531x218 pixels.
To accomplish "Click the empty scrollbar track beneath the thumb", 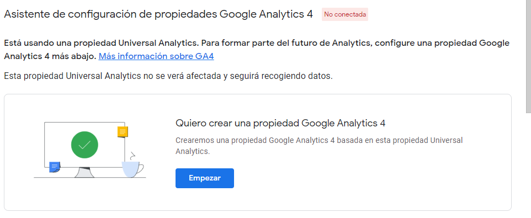I will (528, 165).
